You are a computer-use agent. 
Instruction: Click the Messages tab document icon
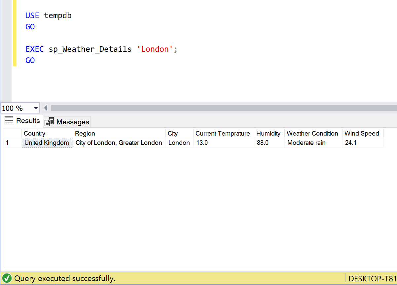tap(49, 122)
